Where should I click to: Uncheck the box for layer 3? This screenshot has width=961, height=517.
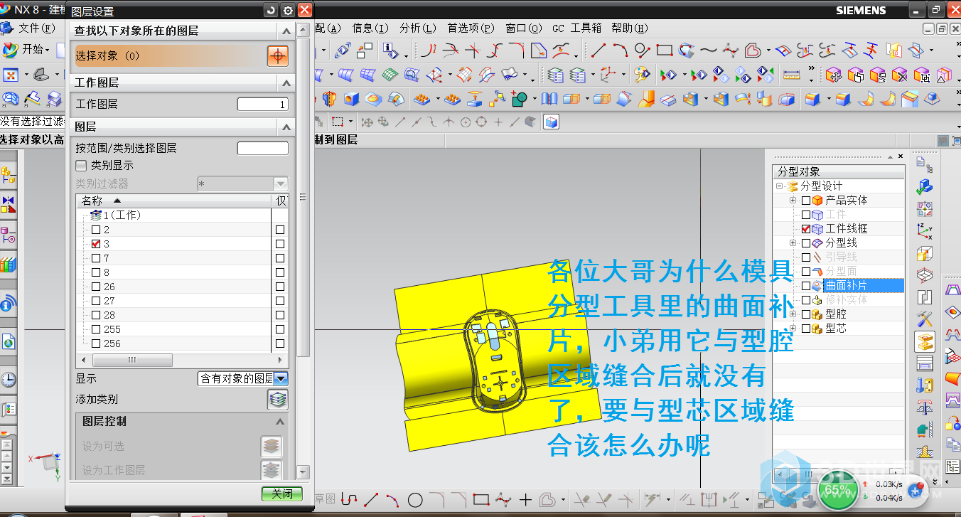pyautogui.click(x=96, y=244)
